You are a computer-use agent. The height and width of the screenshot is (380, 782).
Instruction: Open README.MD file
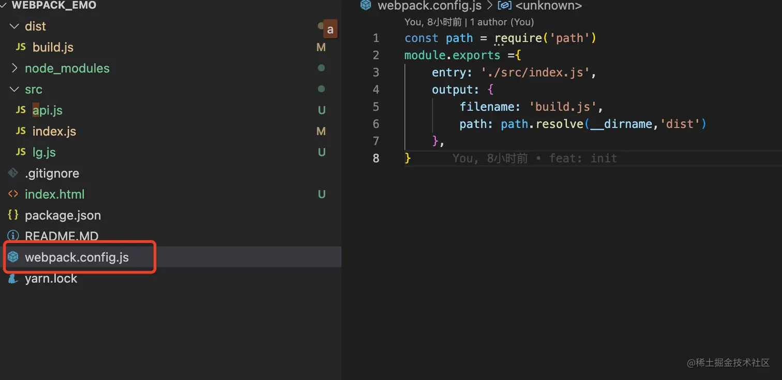(x=62, y=237)
